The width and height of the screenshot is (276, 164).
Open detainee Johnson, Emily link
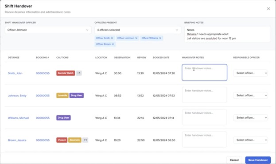tap(17, 96)
